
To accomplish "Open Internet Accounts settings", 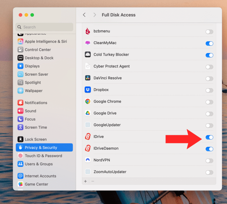I will 44,176.
